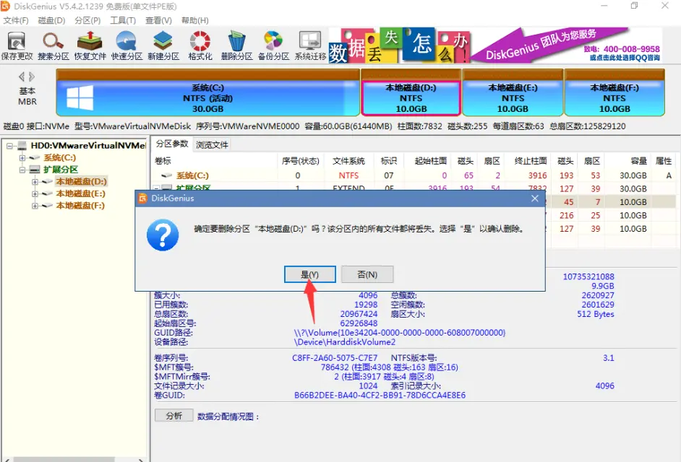
Task: Click the 卷标 column header
Action: [x=163, y=161]
